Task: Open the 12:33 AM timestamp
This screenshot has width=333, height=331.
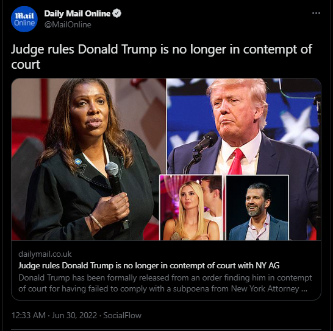Action: tap(29, 315)
